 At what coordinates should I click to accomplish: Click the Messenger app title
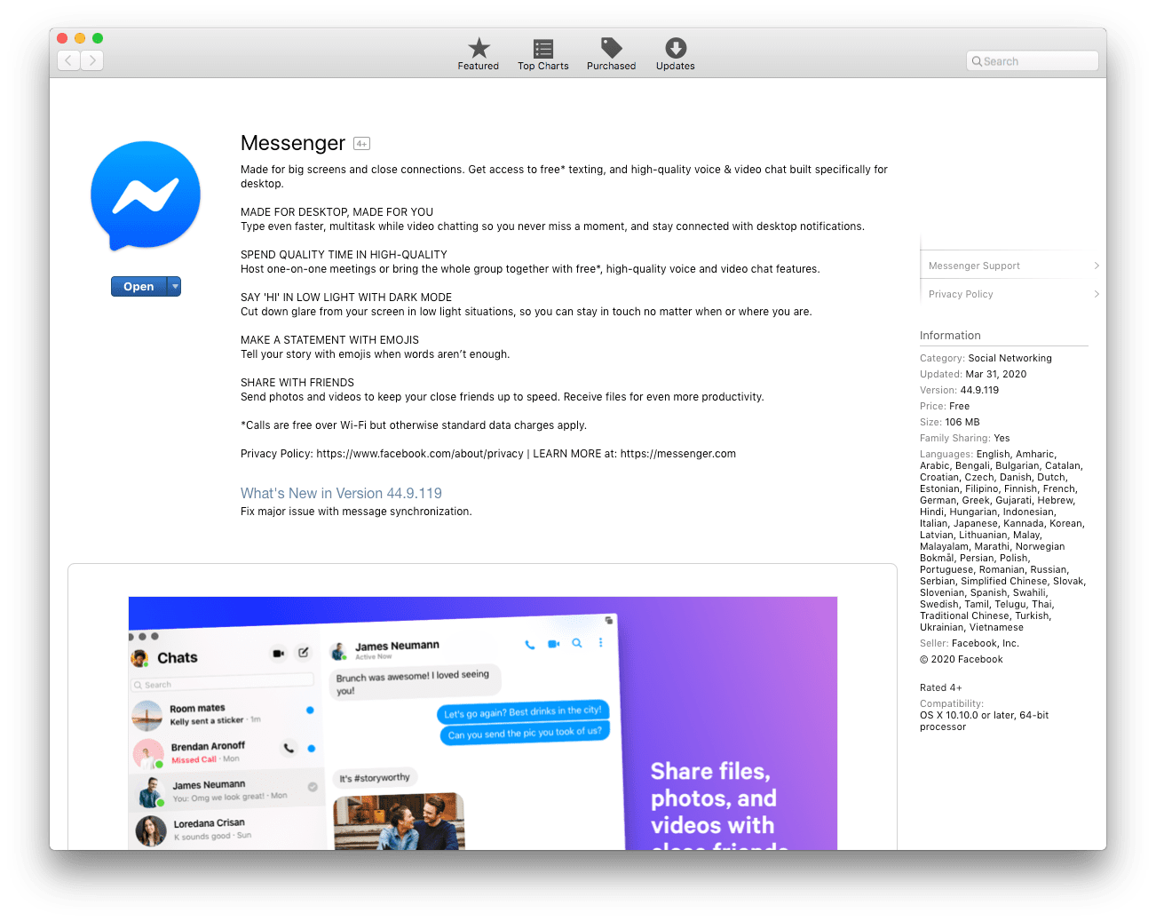click(293, 143)
